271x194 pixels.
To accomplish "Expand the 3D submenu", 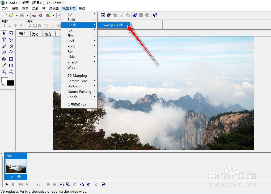I will pos(79,14).
